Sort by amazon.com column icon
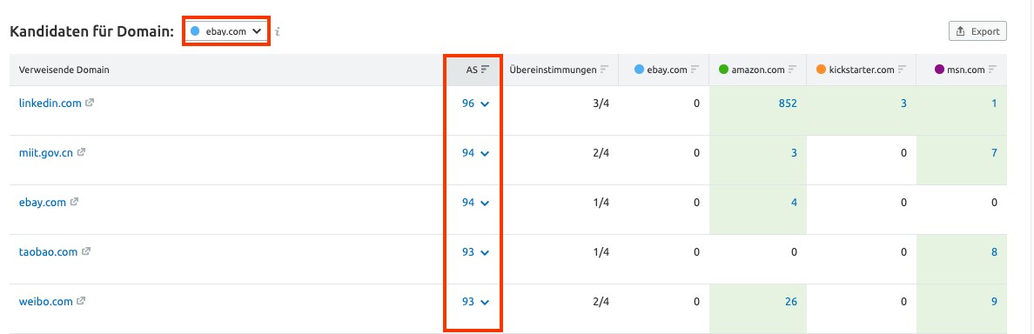This screenshot has height=334, width=1034. (x=793, y=70)
